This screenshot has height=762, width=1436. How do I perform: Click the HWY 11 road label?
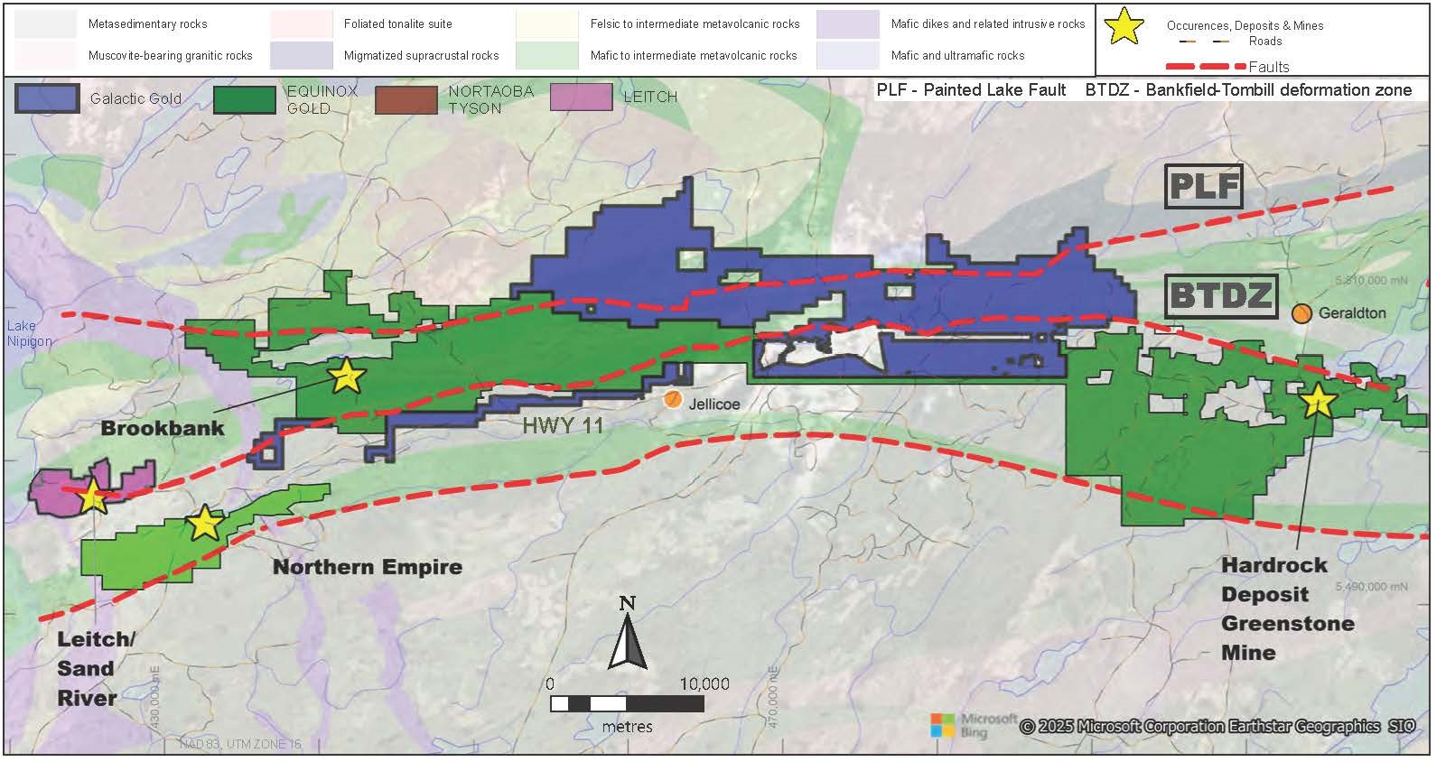tap(562, 425)
